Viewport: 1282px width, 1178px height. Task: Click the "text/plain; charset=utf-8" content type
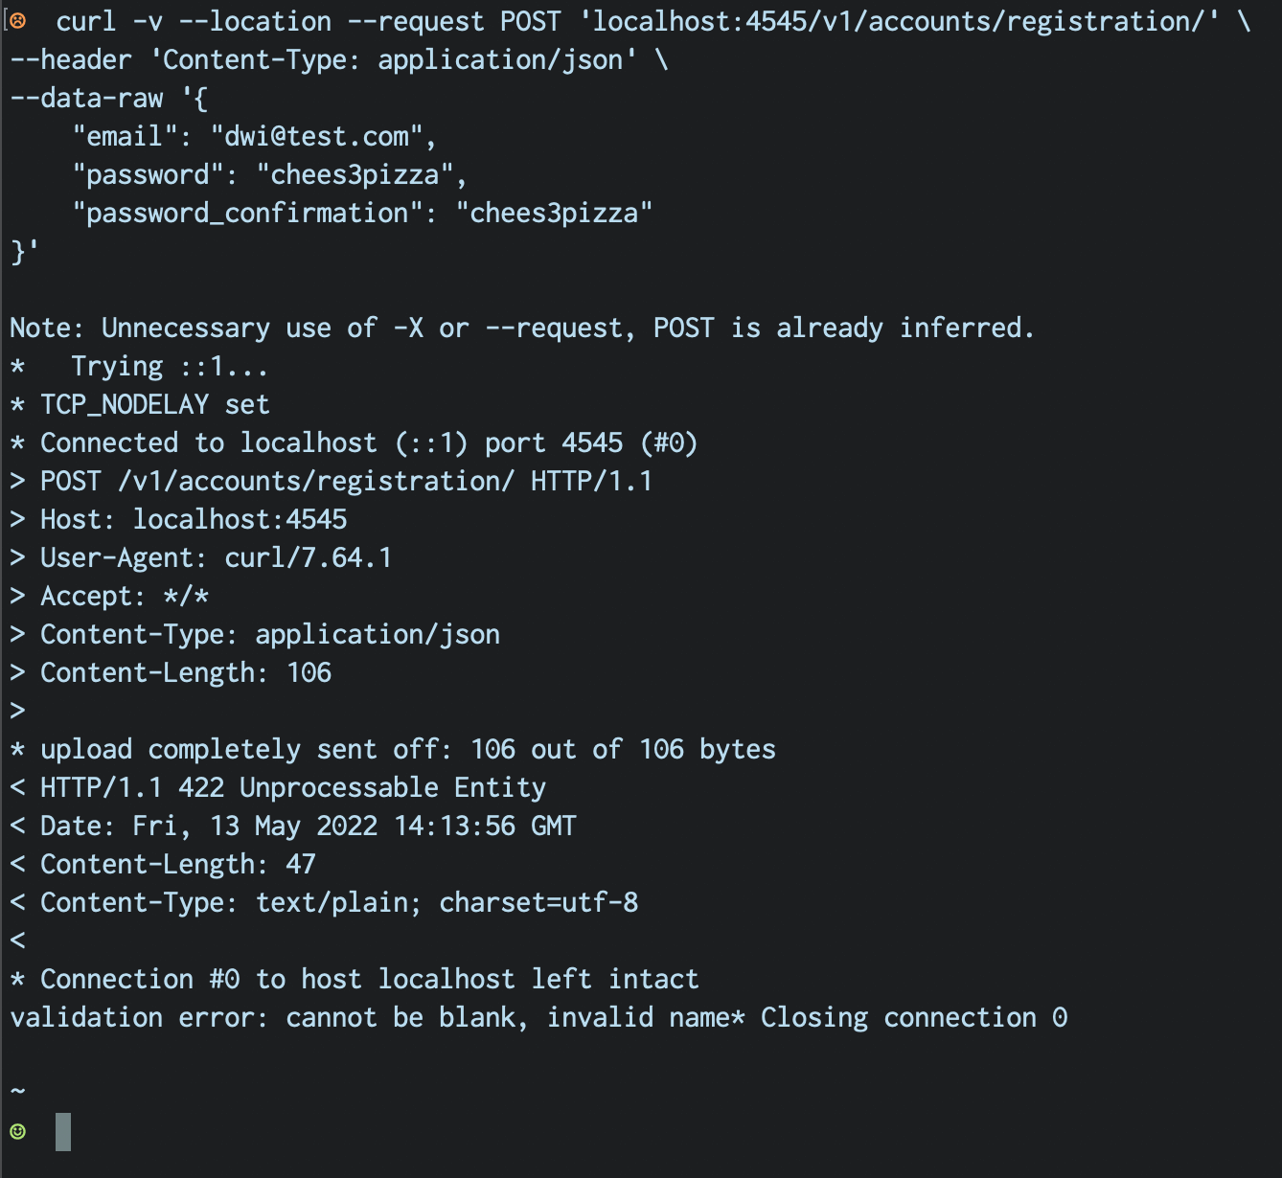446,902
